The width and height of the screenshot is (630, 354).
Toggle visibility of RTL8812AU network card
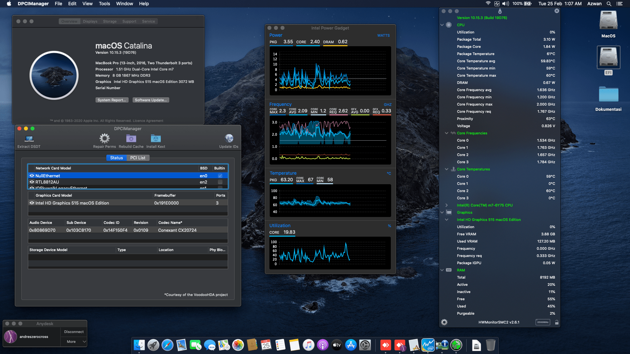[x=31, y=182]
